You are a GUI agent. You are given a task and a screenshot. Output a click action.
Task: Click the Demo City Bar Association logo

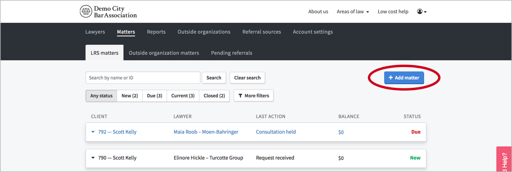pos(108,12)
